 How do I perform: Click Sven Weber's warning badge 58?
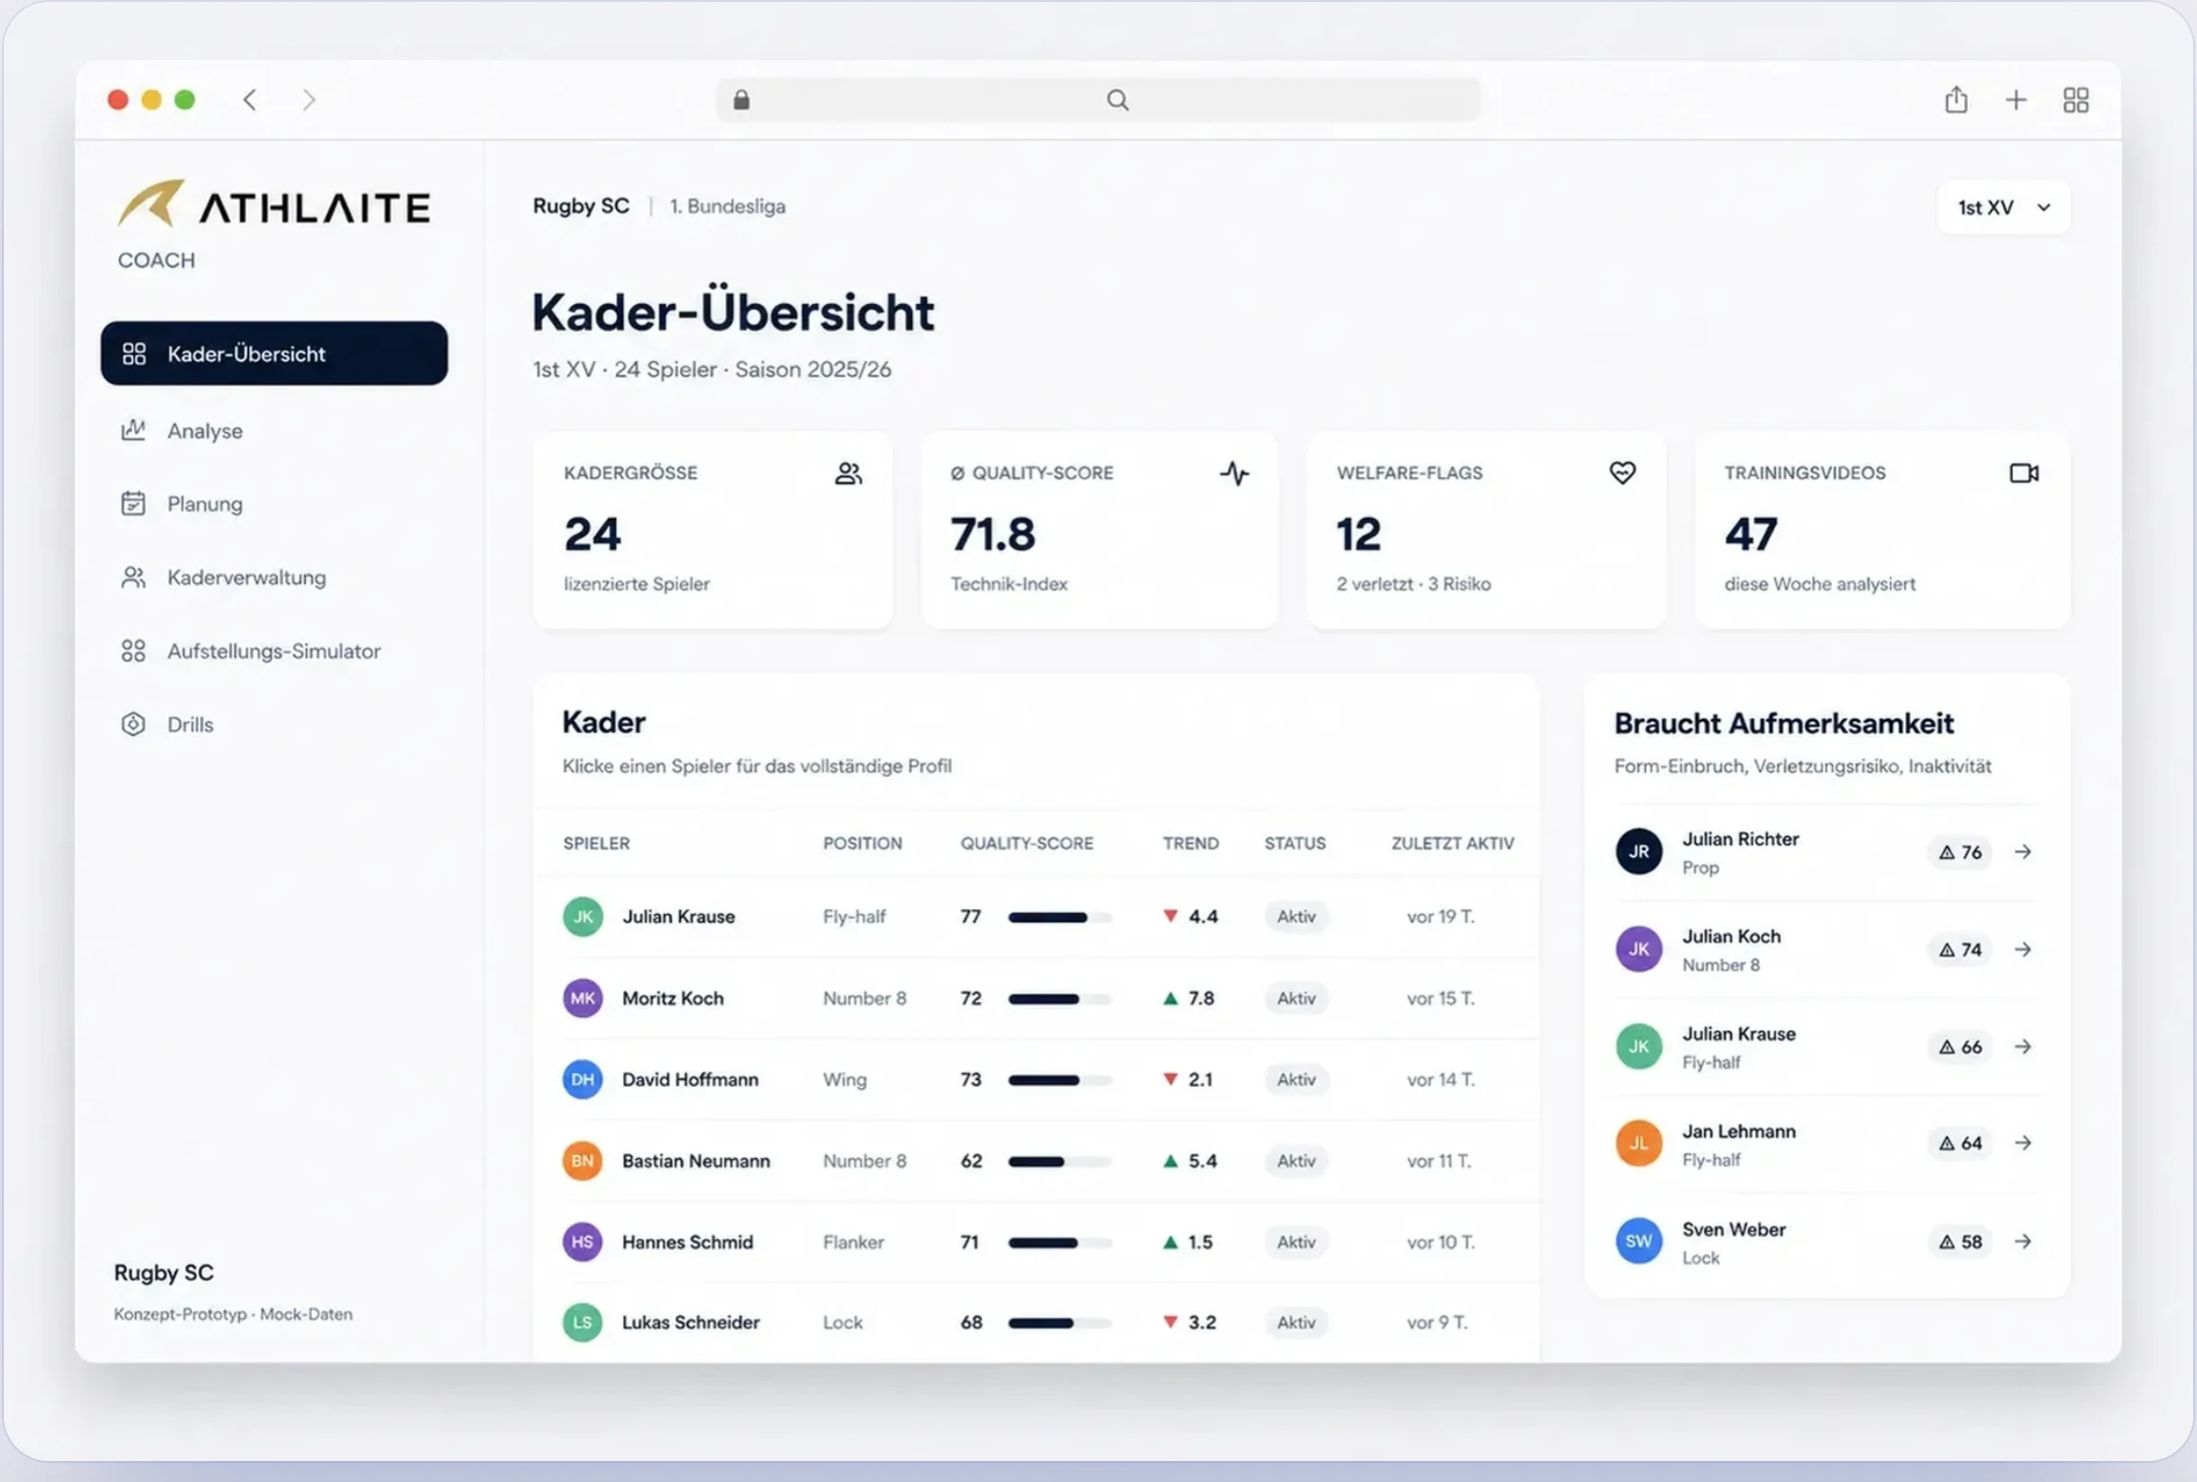point(1959,1242)
